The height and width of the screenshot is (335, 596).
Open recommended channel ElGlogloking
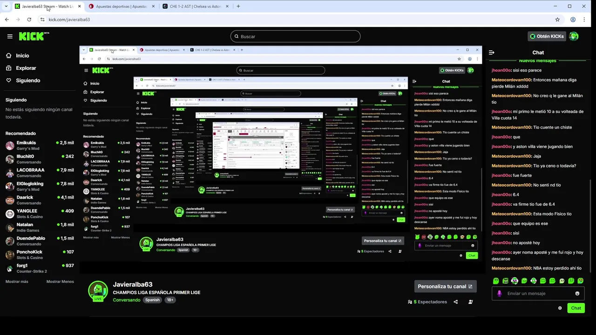pos(40,186)
